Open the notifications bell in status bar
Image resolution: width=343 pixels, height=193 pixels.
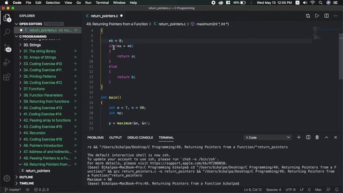(x=337, y=189)
